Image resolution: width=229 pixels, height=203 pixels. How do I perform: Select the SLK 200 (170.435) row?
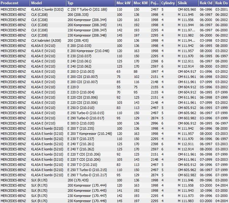click(x=115, y=180)
